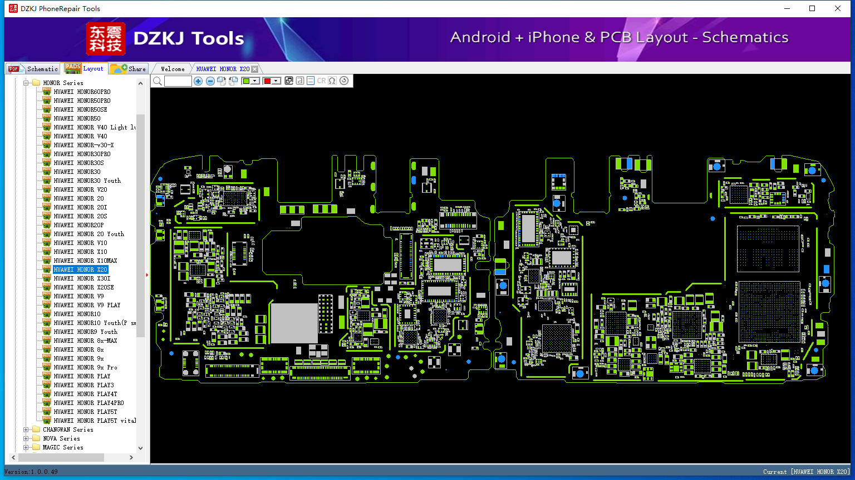Select the CHANGWAN Series folder

tap(68, 429)
